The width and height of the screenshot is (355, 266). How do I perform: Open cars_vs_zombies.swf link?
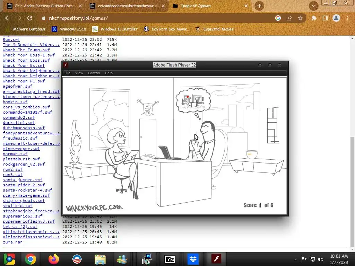pyautogui.click(x=26, y=107)
